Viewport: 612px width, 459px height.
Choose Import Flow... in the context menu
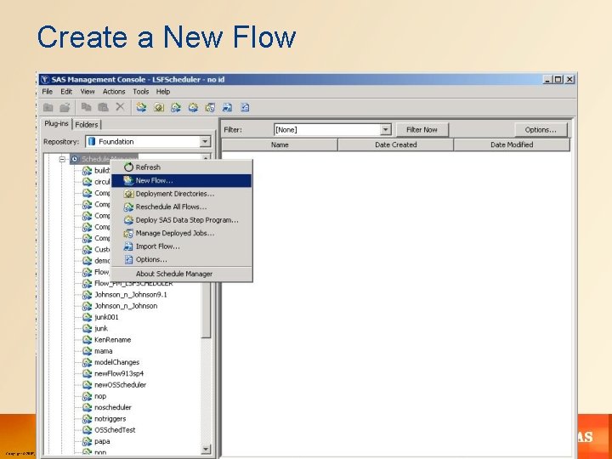pyautogui.click(x=182, y=246)
